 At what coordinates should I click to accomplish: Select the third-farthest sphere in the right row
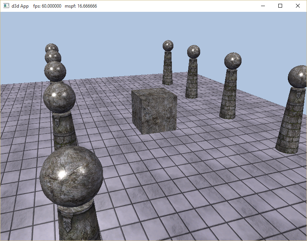pos(233,61)
